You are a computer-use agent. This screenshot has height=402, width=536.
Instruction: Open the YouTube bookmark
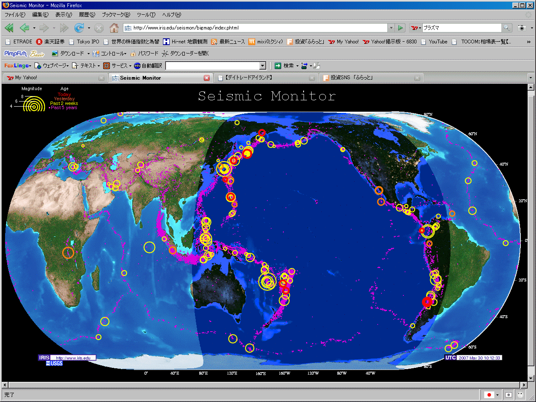438,42
